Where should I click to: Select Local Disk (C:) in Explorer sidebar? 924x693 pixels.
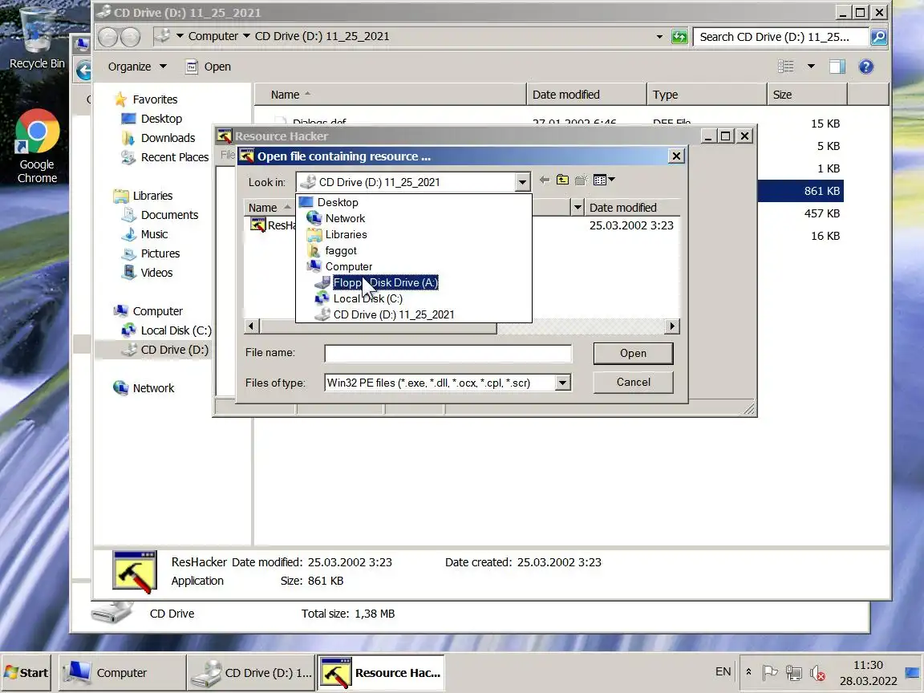[176, 330]
